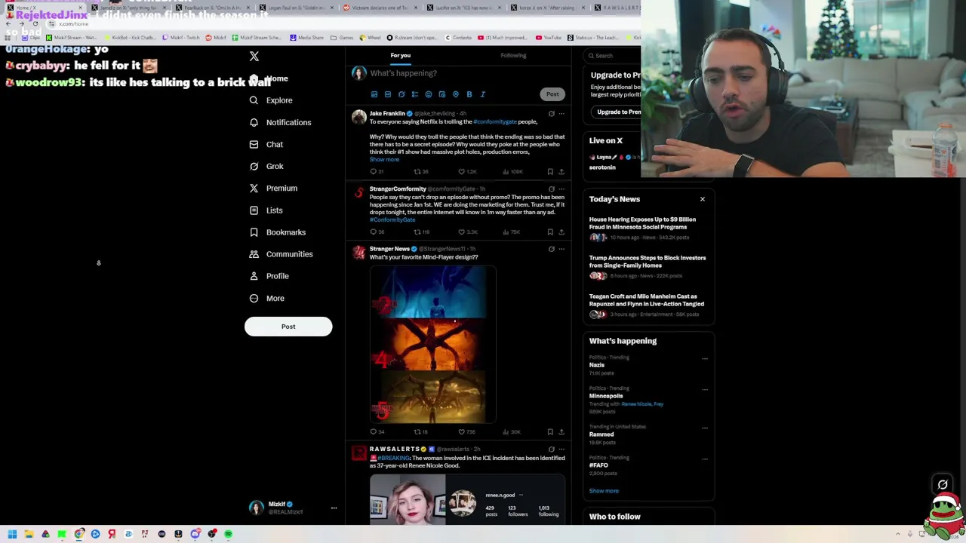Open Bookmarks in the sidebar
This screenshot has height=543, width=966.
tap(278, 232)
